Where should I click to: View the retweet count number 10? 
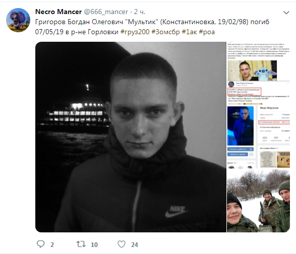94,244
